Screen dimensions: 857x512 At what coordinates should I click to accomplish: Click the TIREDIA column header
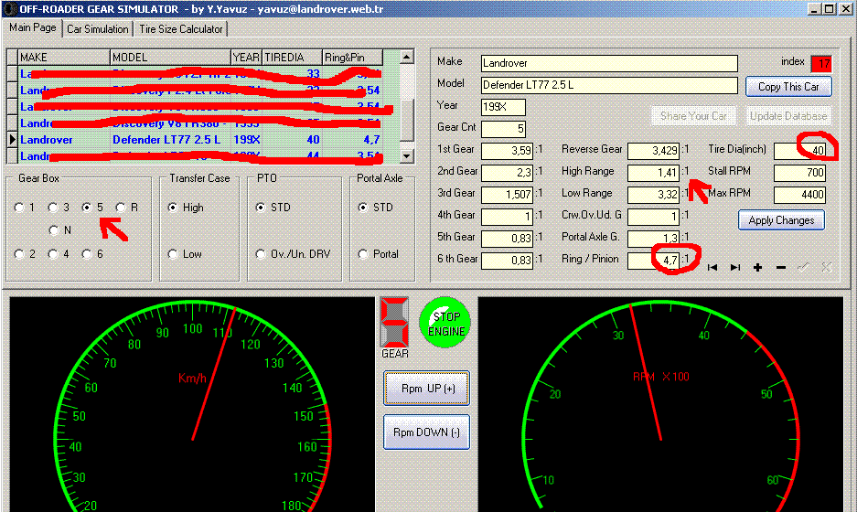(x=292, y=58)
